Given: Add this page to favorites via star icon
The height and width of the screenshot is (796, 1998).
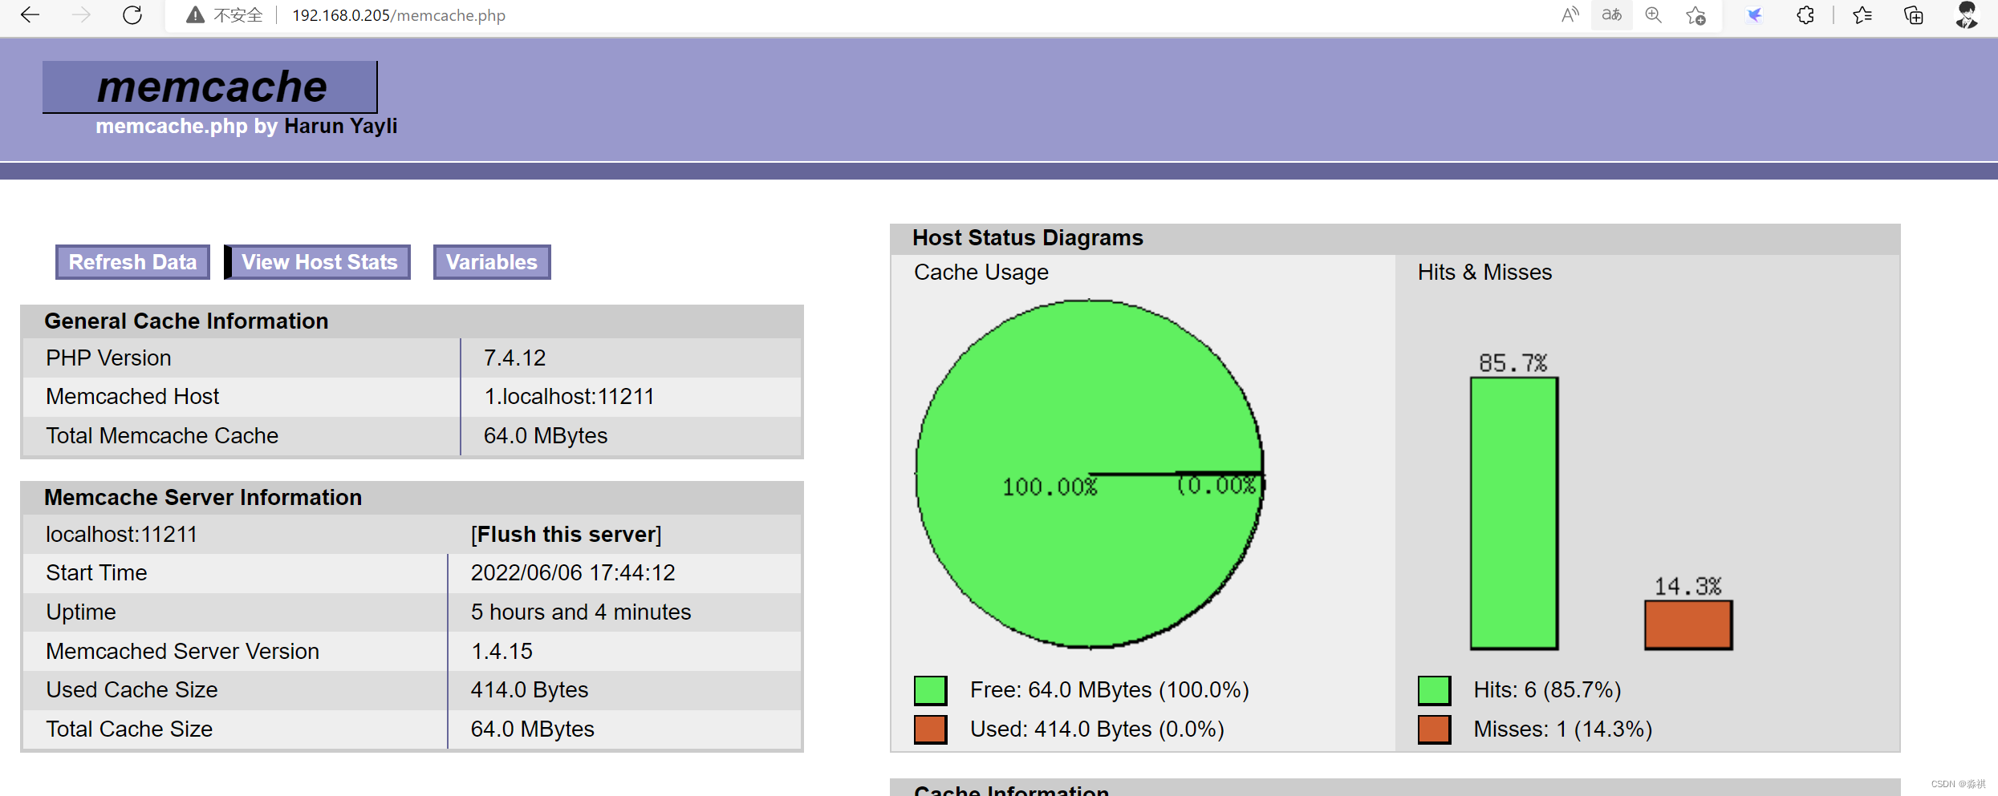Looking at the screenshot, I should coord(1695,14).
